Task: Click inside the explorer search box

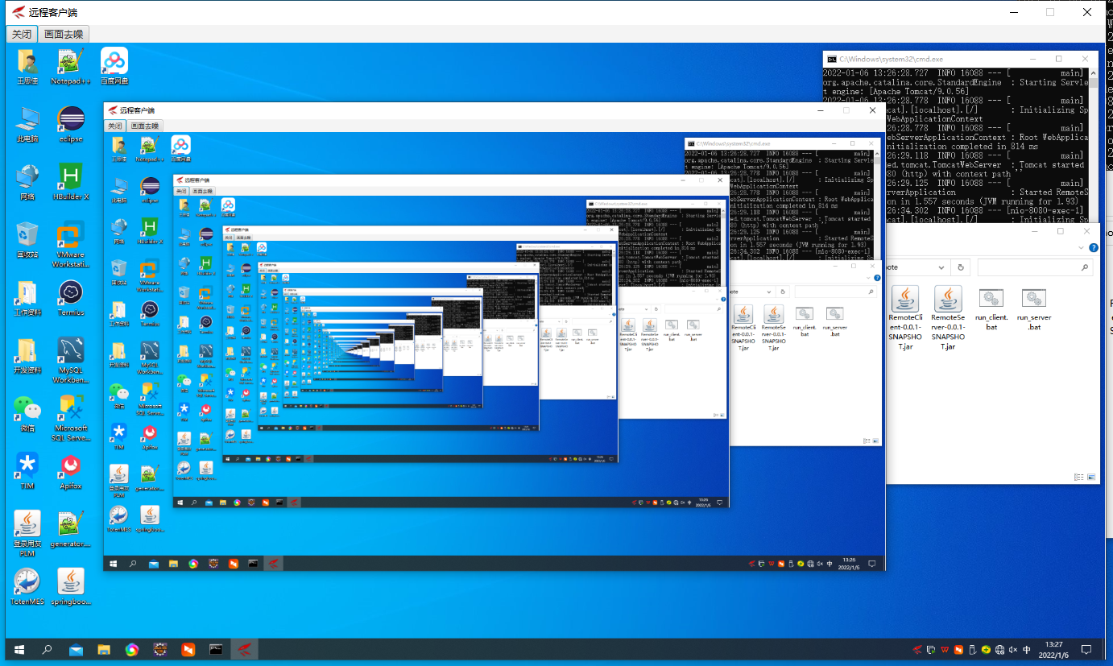Action: coord(1035,266)
